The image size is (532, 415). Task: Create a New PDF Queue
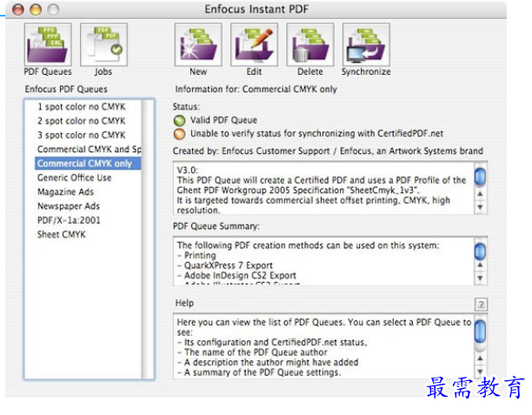[x=198, y=44]
